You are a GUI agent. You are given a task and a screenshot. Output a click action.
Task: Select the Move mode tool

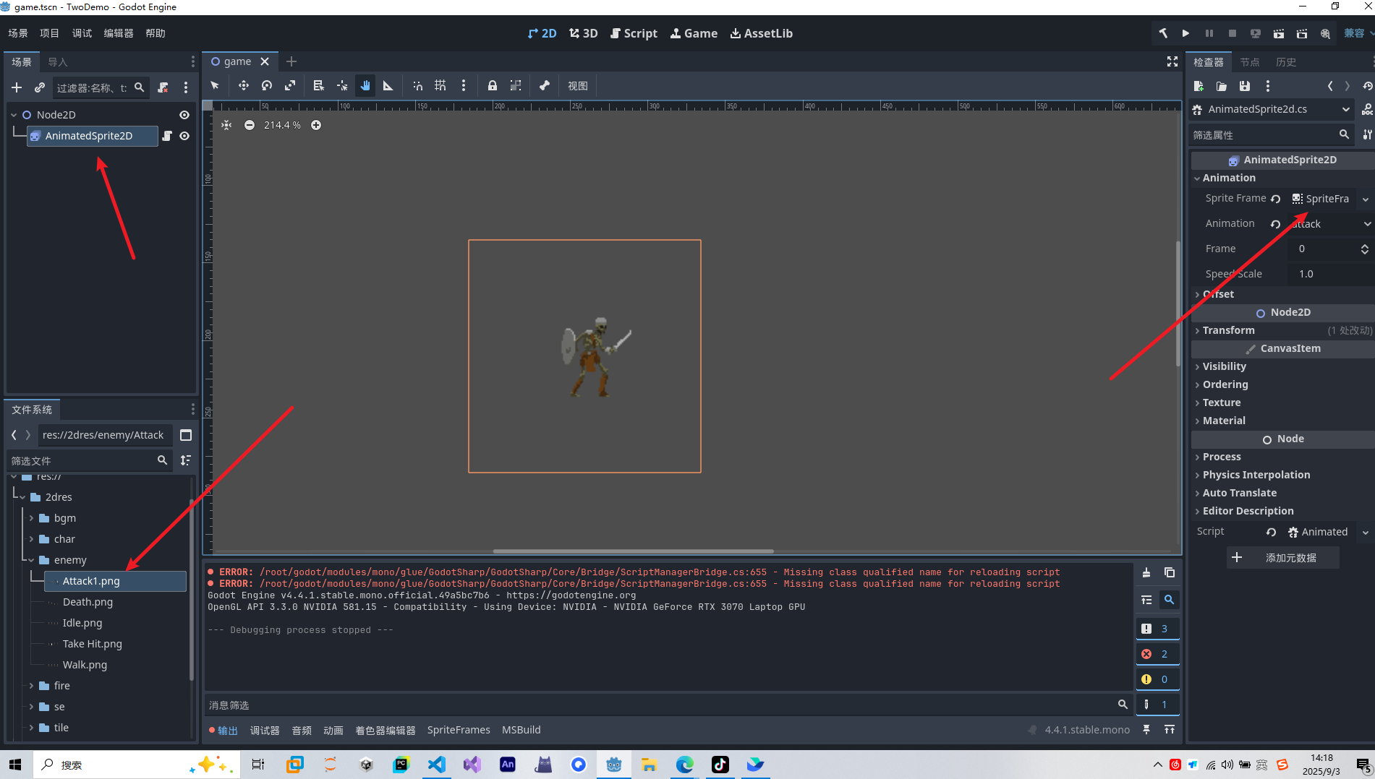coord(244,86)
